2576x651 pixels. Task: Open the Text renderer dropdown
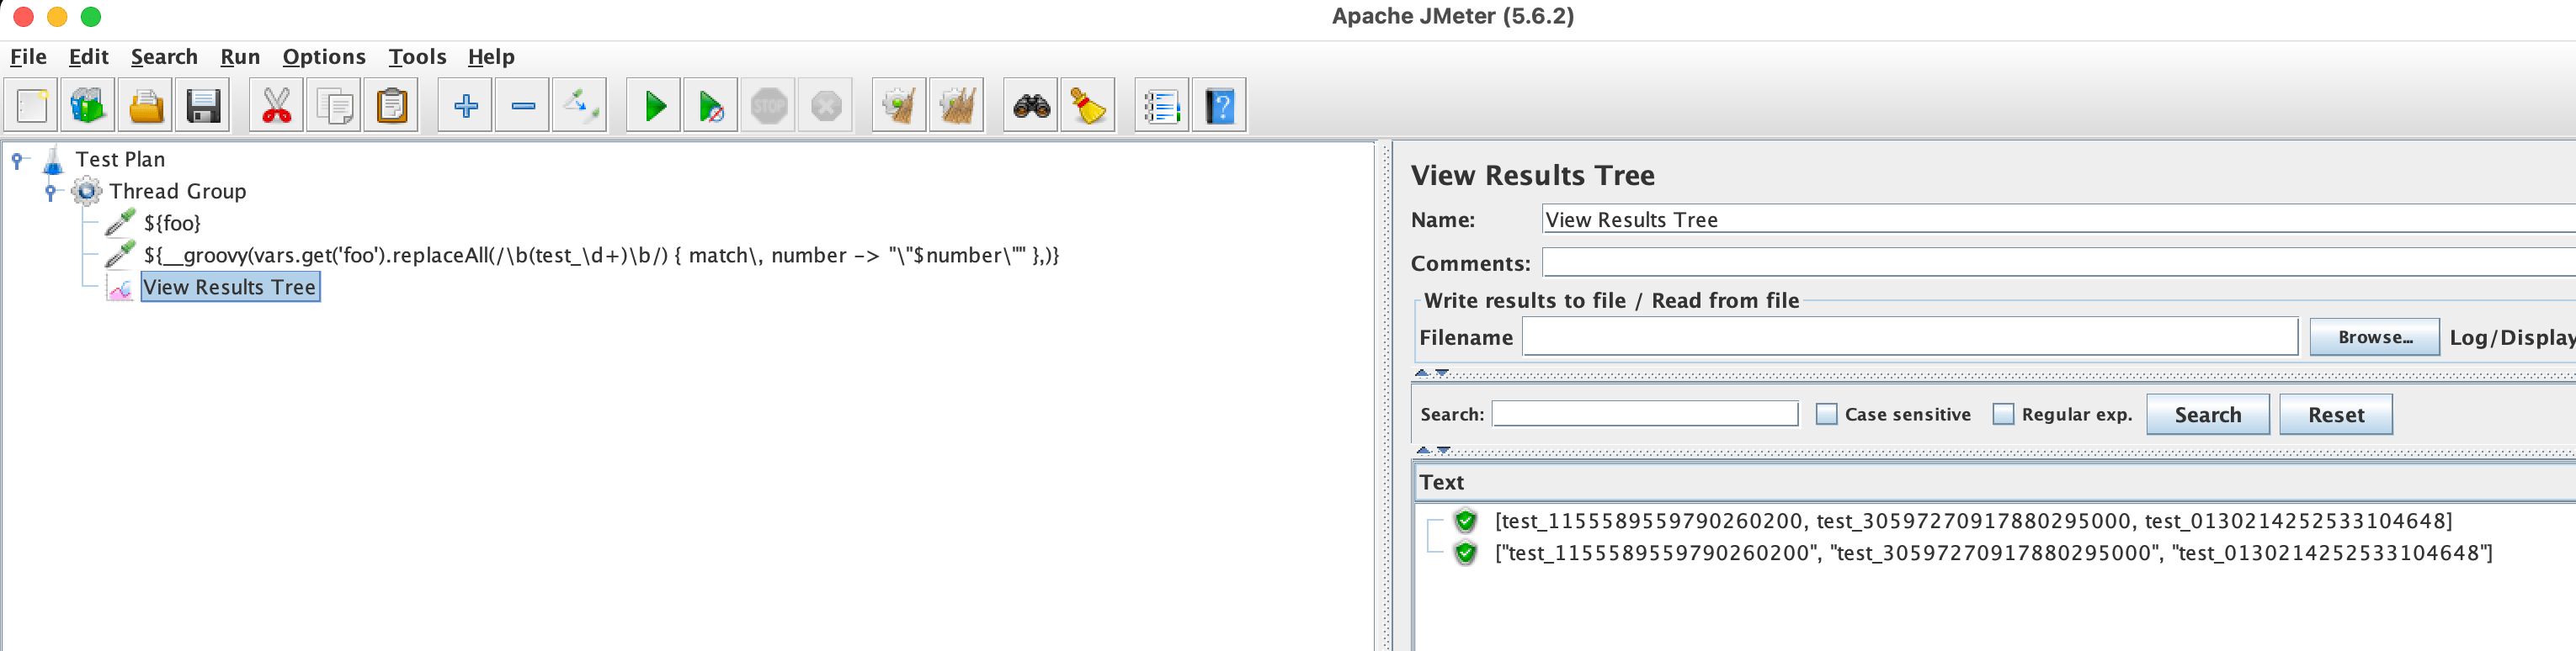tap(1995, 482)
